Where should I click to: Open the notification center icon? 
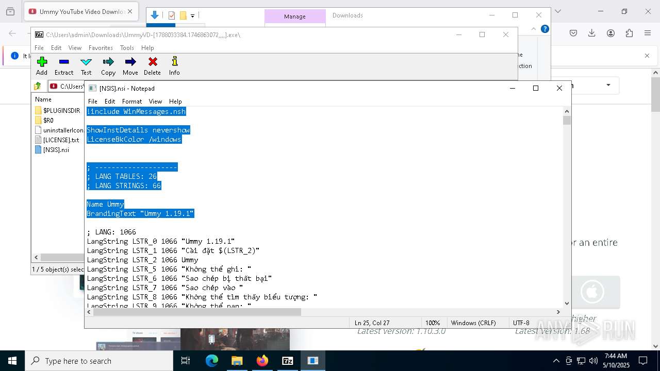(x=643, y=361)
